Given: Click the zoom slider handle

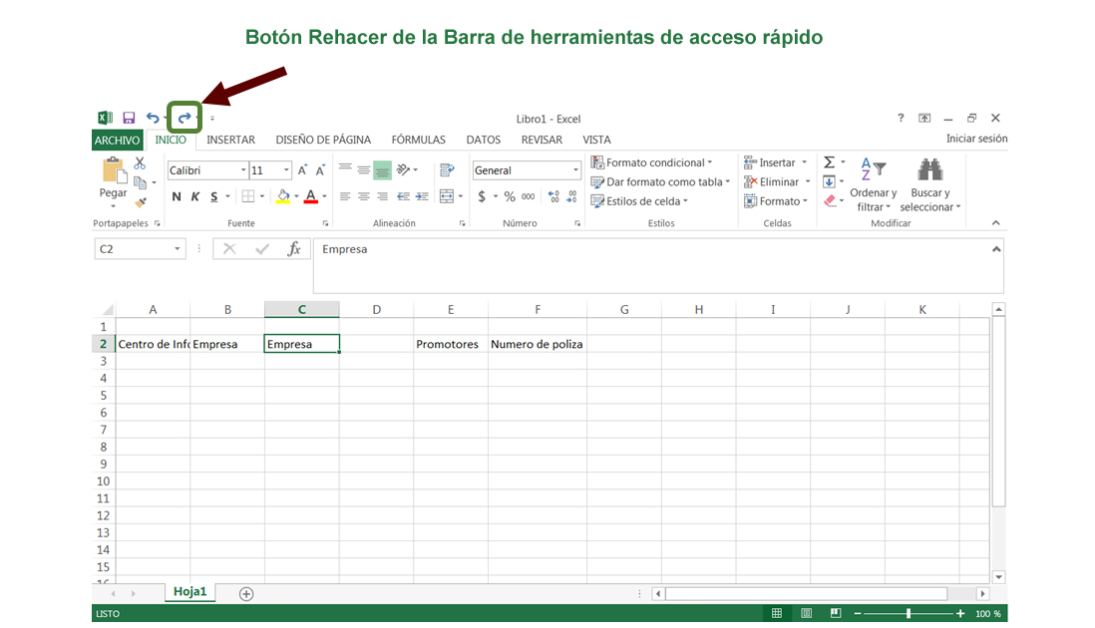Looking at the screenshot, I should tap(909, 613).
